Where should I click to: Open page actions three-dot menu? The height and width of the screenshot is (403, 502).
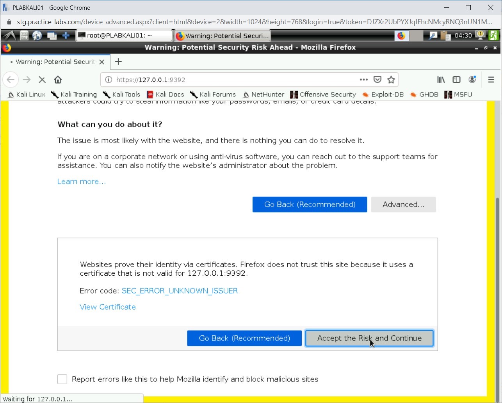pos(364,80)
